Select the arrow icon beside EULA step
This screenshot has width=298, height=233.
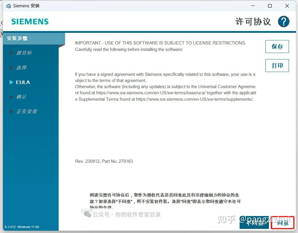(11, 82)
